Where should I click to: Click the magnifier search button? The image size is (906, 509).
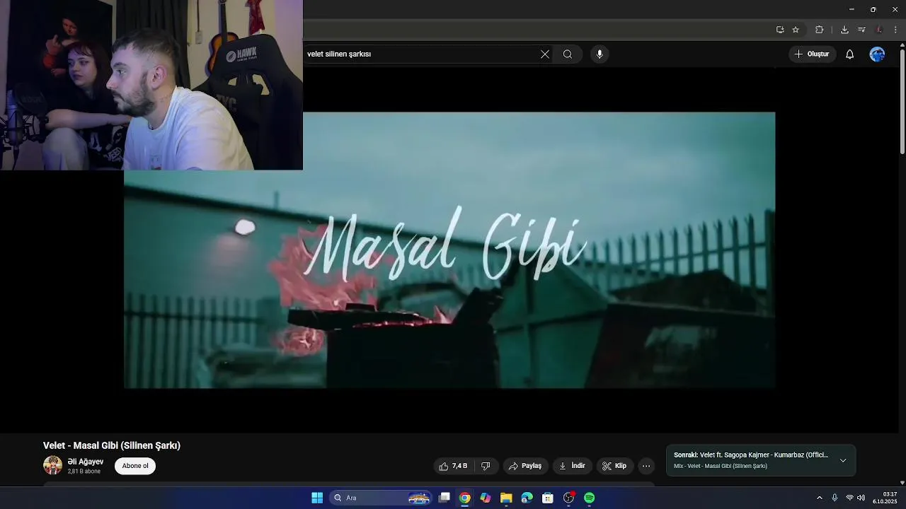(x=568, y=54)
